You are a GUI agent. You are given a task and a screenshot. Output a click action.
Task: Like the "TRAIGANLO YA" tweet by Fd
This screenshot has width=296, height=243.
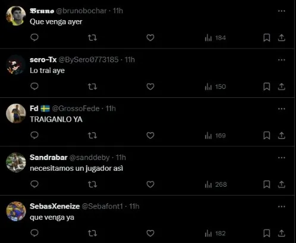150,136
